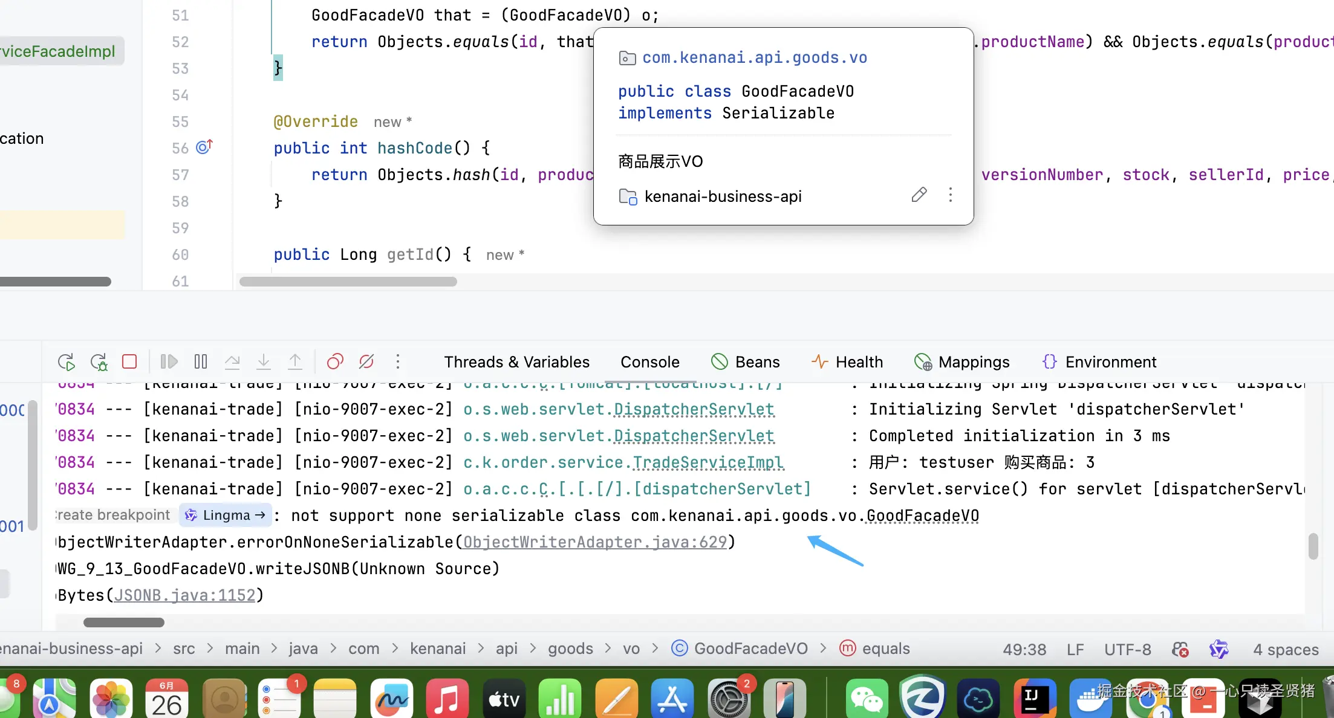Open ObjectWriterAdapter.java:629 stack trace link
The width and height of the screenshot is (1334, 718).
594,542
